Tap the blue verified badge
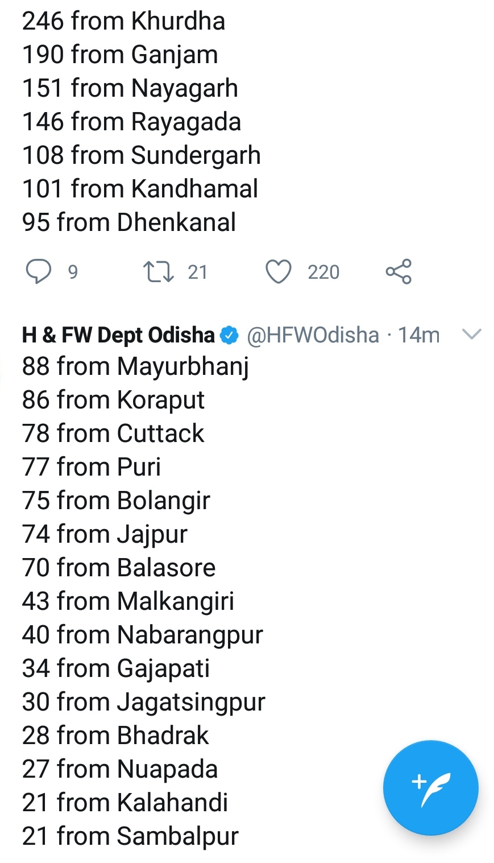 click(x=229, y=336)
